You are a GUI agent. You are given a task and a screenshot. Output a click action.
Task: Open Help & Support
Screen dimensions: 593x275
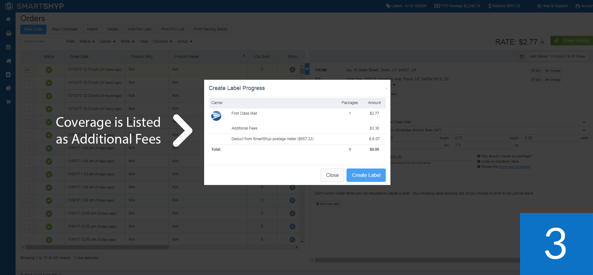[x=552, y=6]
